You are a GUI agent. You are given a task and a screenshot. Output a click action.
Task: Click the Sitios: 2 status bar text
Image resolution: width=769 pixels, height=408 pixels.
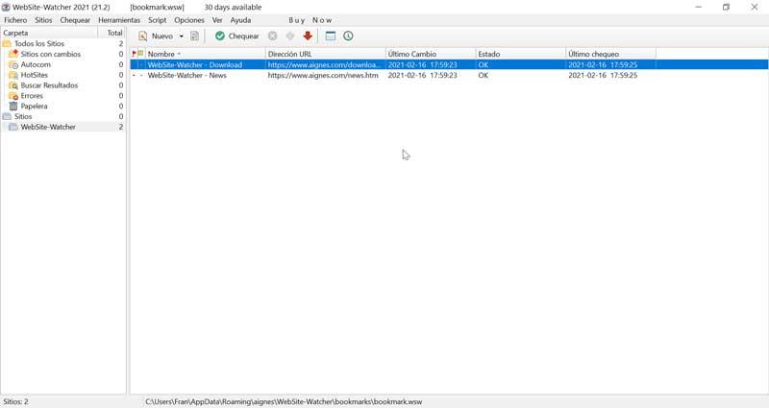15,401
